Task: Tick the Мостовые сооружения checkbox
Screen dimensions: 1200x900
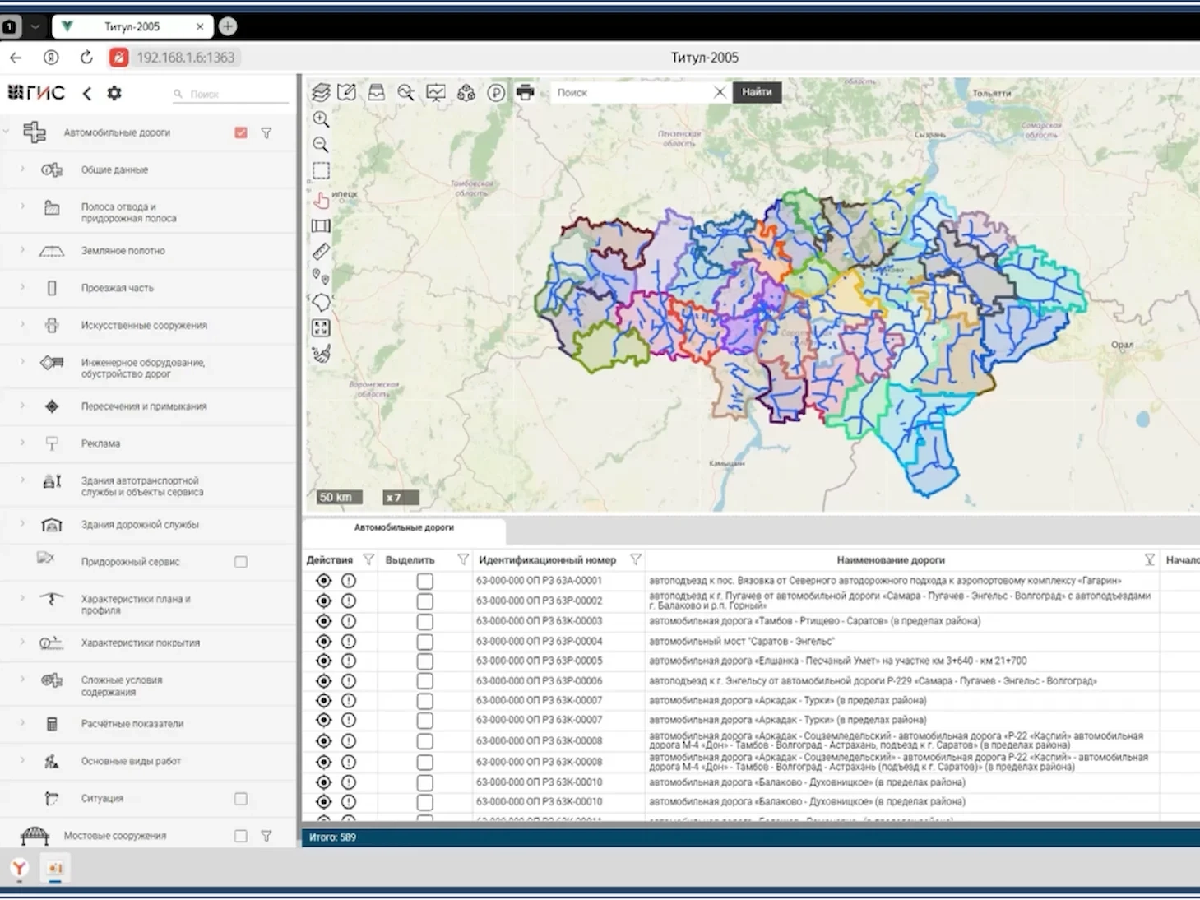Action: coord(241,836)
